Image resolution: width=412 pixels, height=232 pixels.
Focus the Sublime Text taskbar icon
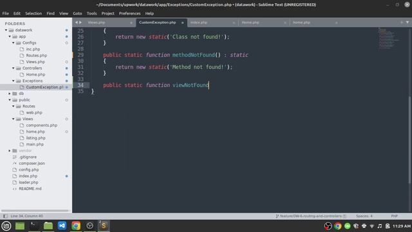(104, 226)
